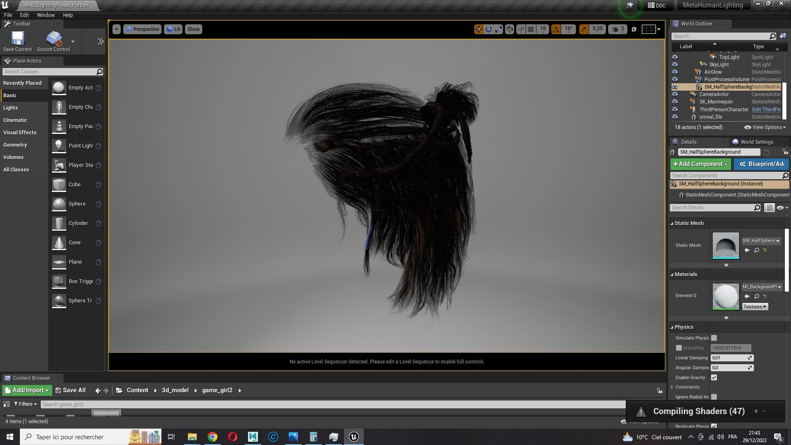Open the Perspective view mode menu
Screen dimensions: 791x445
[x=142, y=29]
